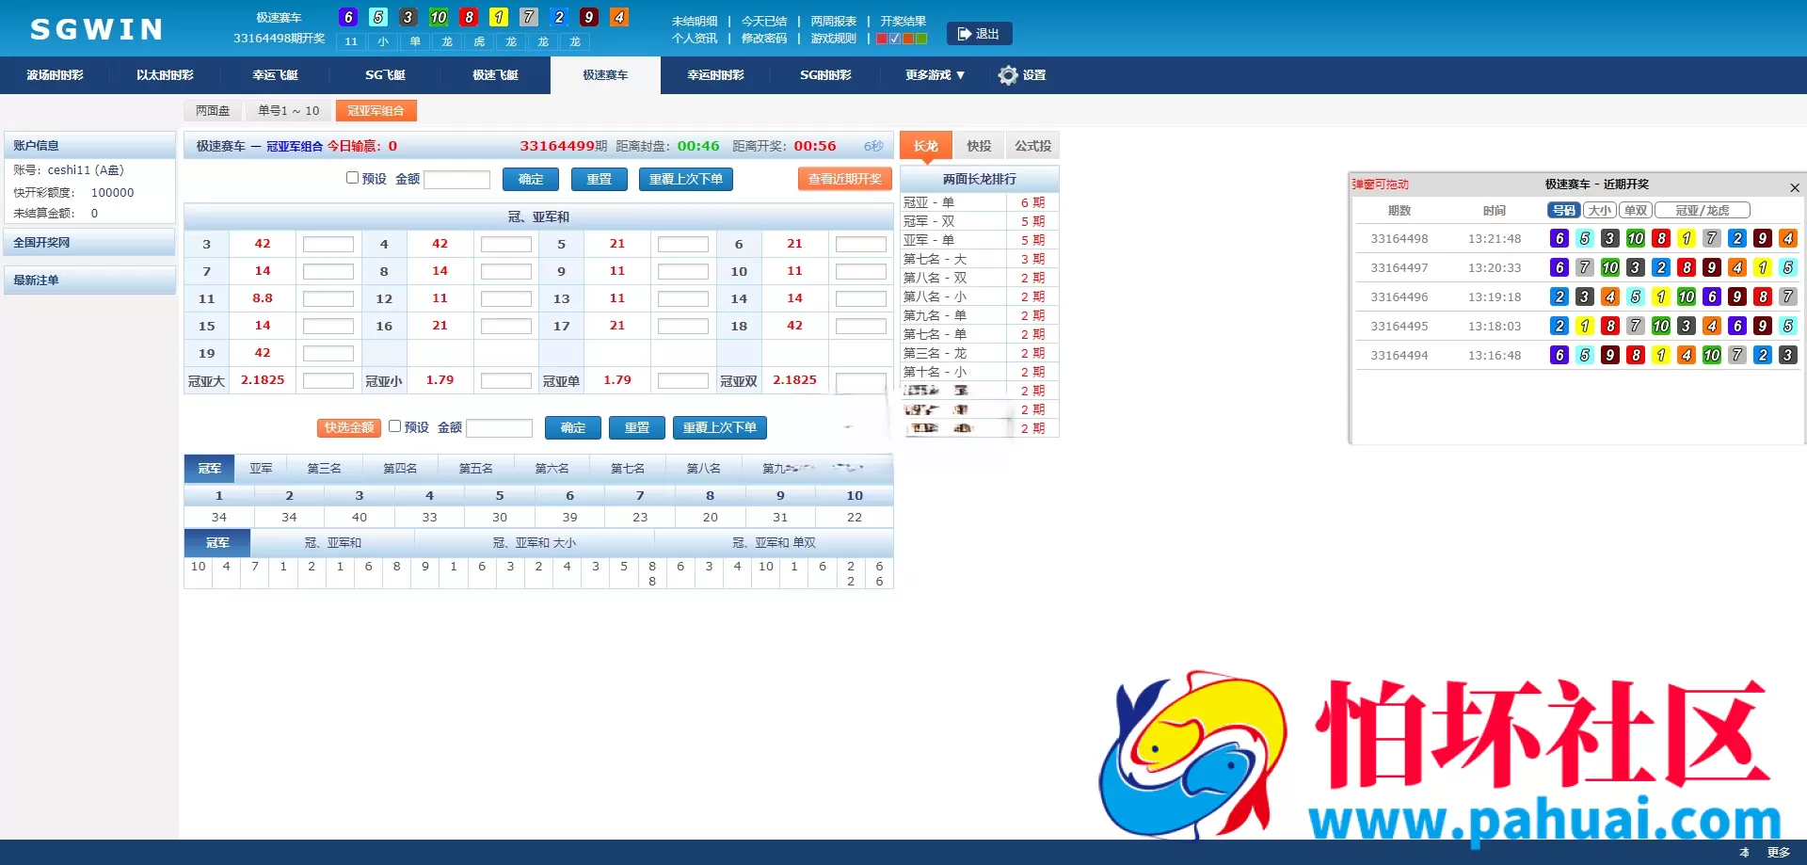This screenshot has height=865, width=1807.
Task: Switch to the 单号1～10 sub-tab
Action: click(x=289, y=111)
